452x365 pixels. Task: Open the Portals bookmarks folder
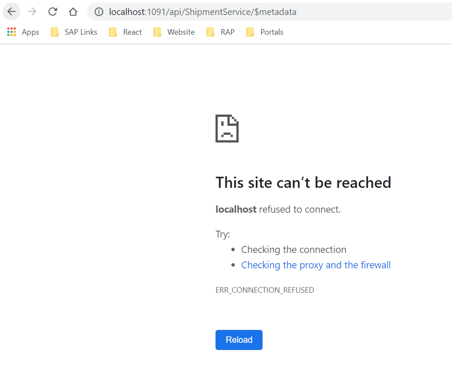click(x=271, y=32)
